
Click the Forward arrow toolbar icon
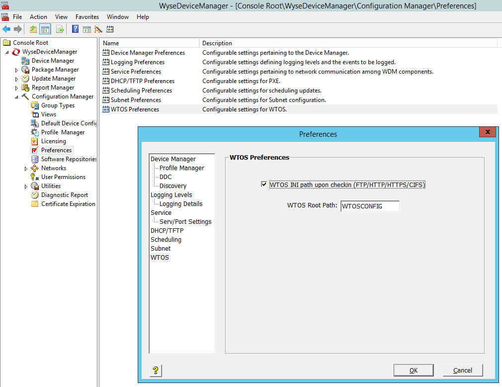[x=18, y=29]
